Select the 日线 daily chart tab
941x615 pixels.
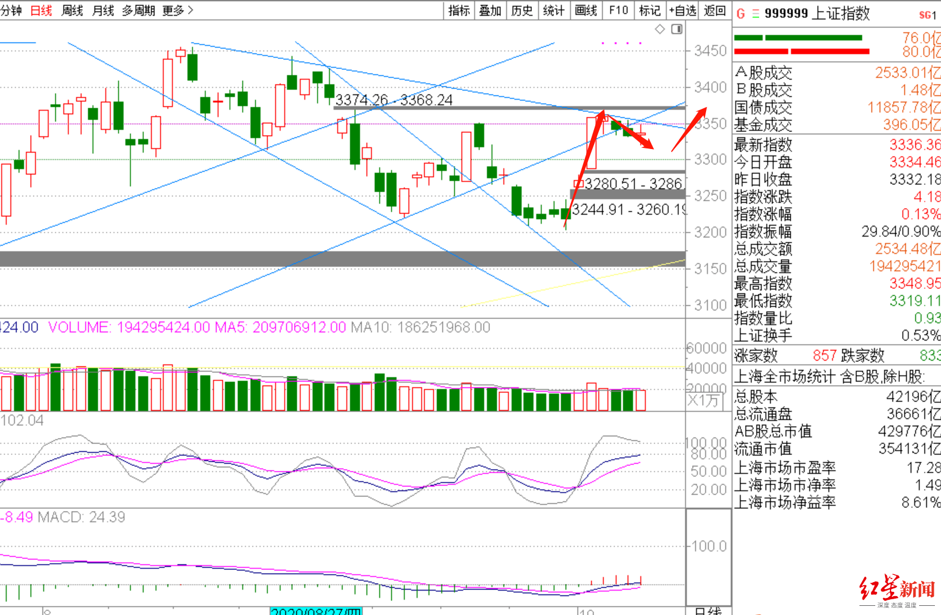[41, 10]
